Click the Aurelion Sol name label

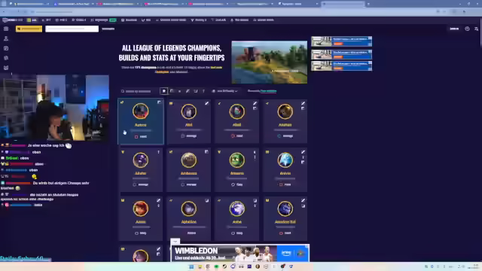(285, 221)
